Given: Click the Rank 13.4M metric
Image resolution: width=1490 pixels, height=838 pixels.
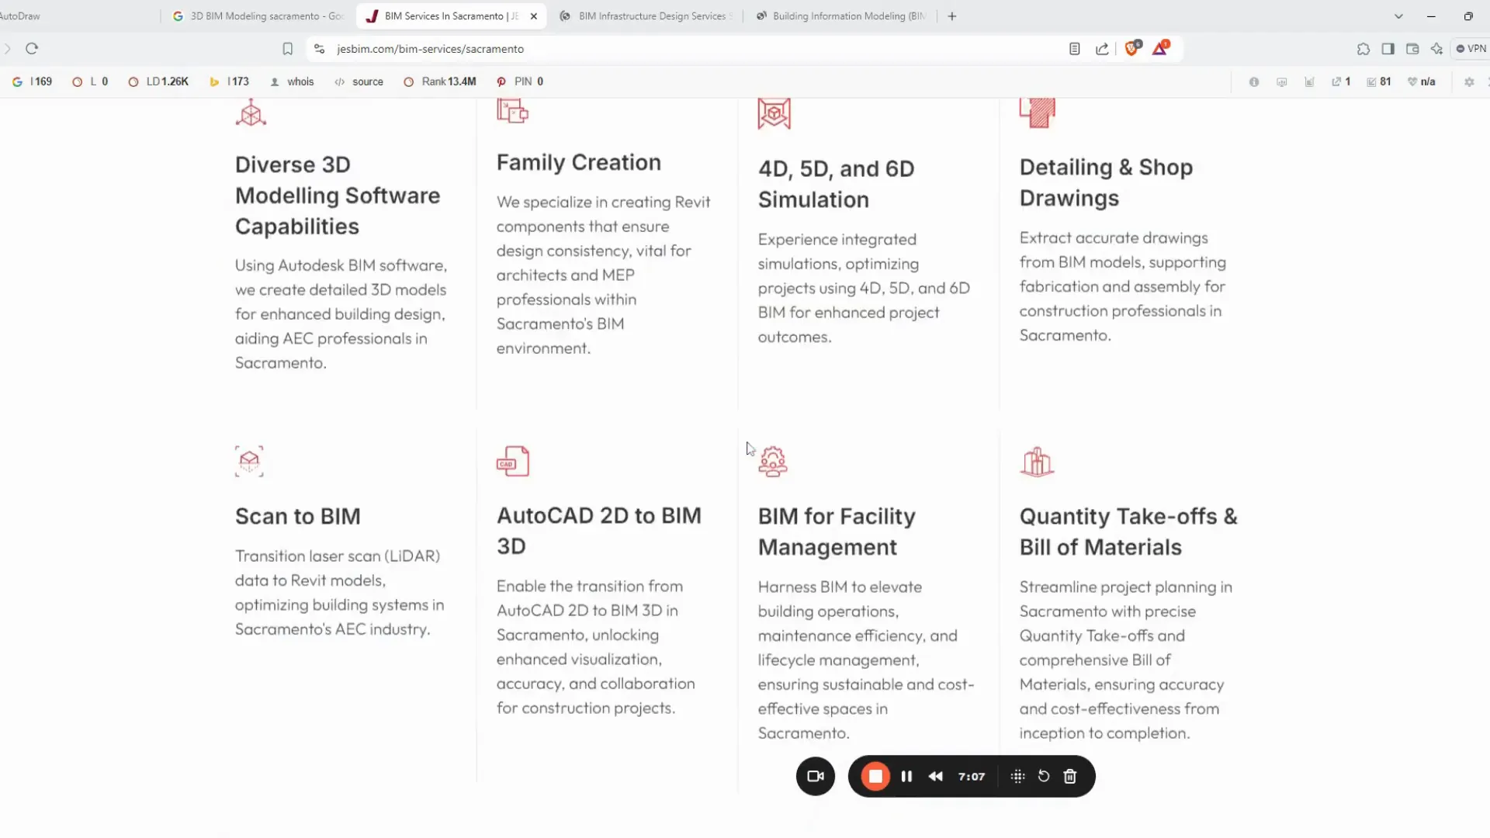Looking at the screenshot, I should tap(440, 81).
